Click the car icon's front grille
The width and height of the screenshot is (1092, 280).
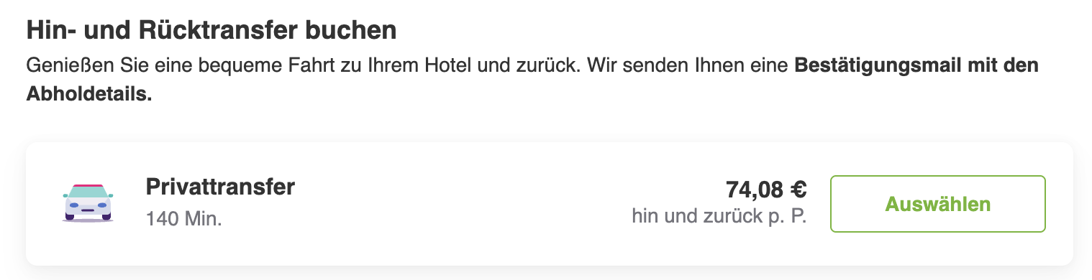[x=88, y=210]
